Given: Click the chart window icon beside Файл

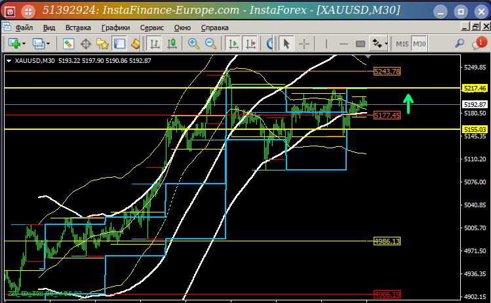Looking at the screenshot, I should point(7,27).
